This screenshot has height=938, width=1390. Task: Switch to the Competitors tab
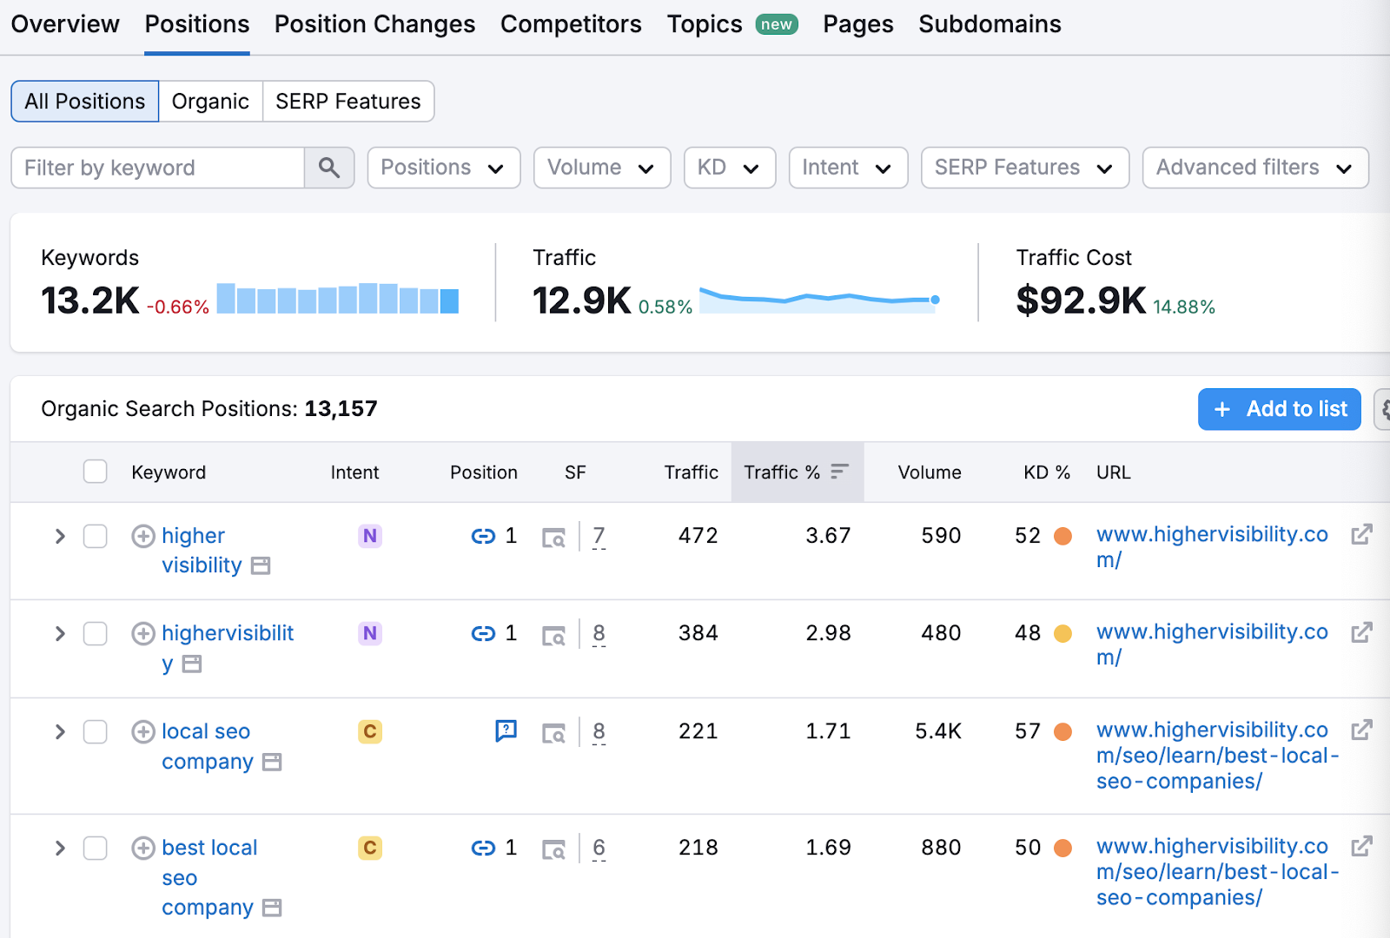571,24
